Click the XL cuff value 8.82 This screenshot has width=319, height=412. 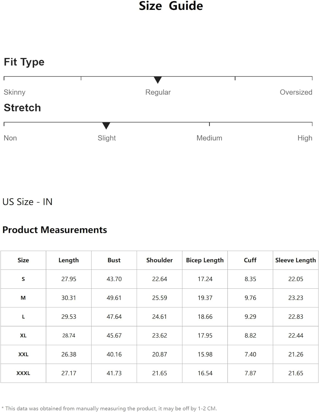[250, 336]
